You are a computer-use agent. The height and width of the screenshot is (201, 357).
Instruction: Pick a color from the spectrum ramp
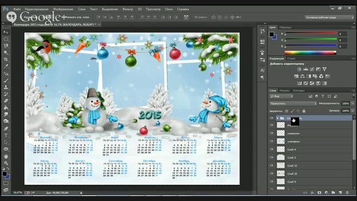pos(310,52)
